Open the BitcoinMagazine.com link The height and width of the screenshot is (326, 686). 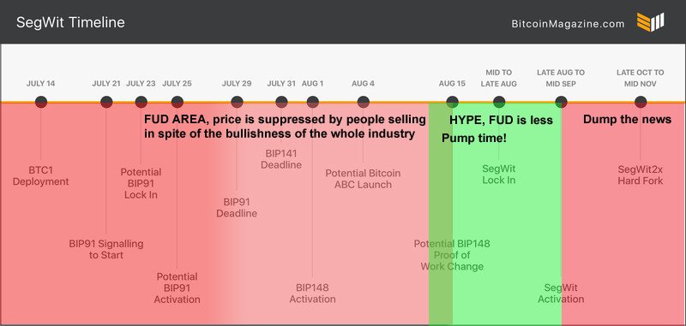tap(568, 24)
